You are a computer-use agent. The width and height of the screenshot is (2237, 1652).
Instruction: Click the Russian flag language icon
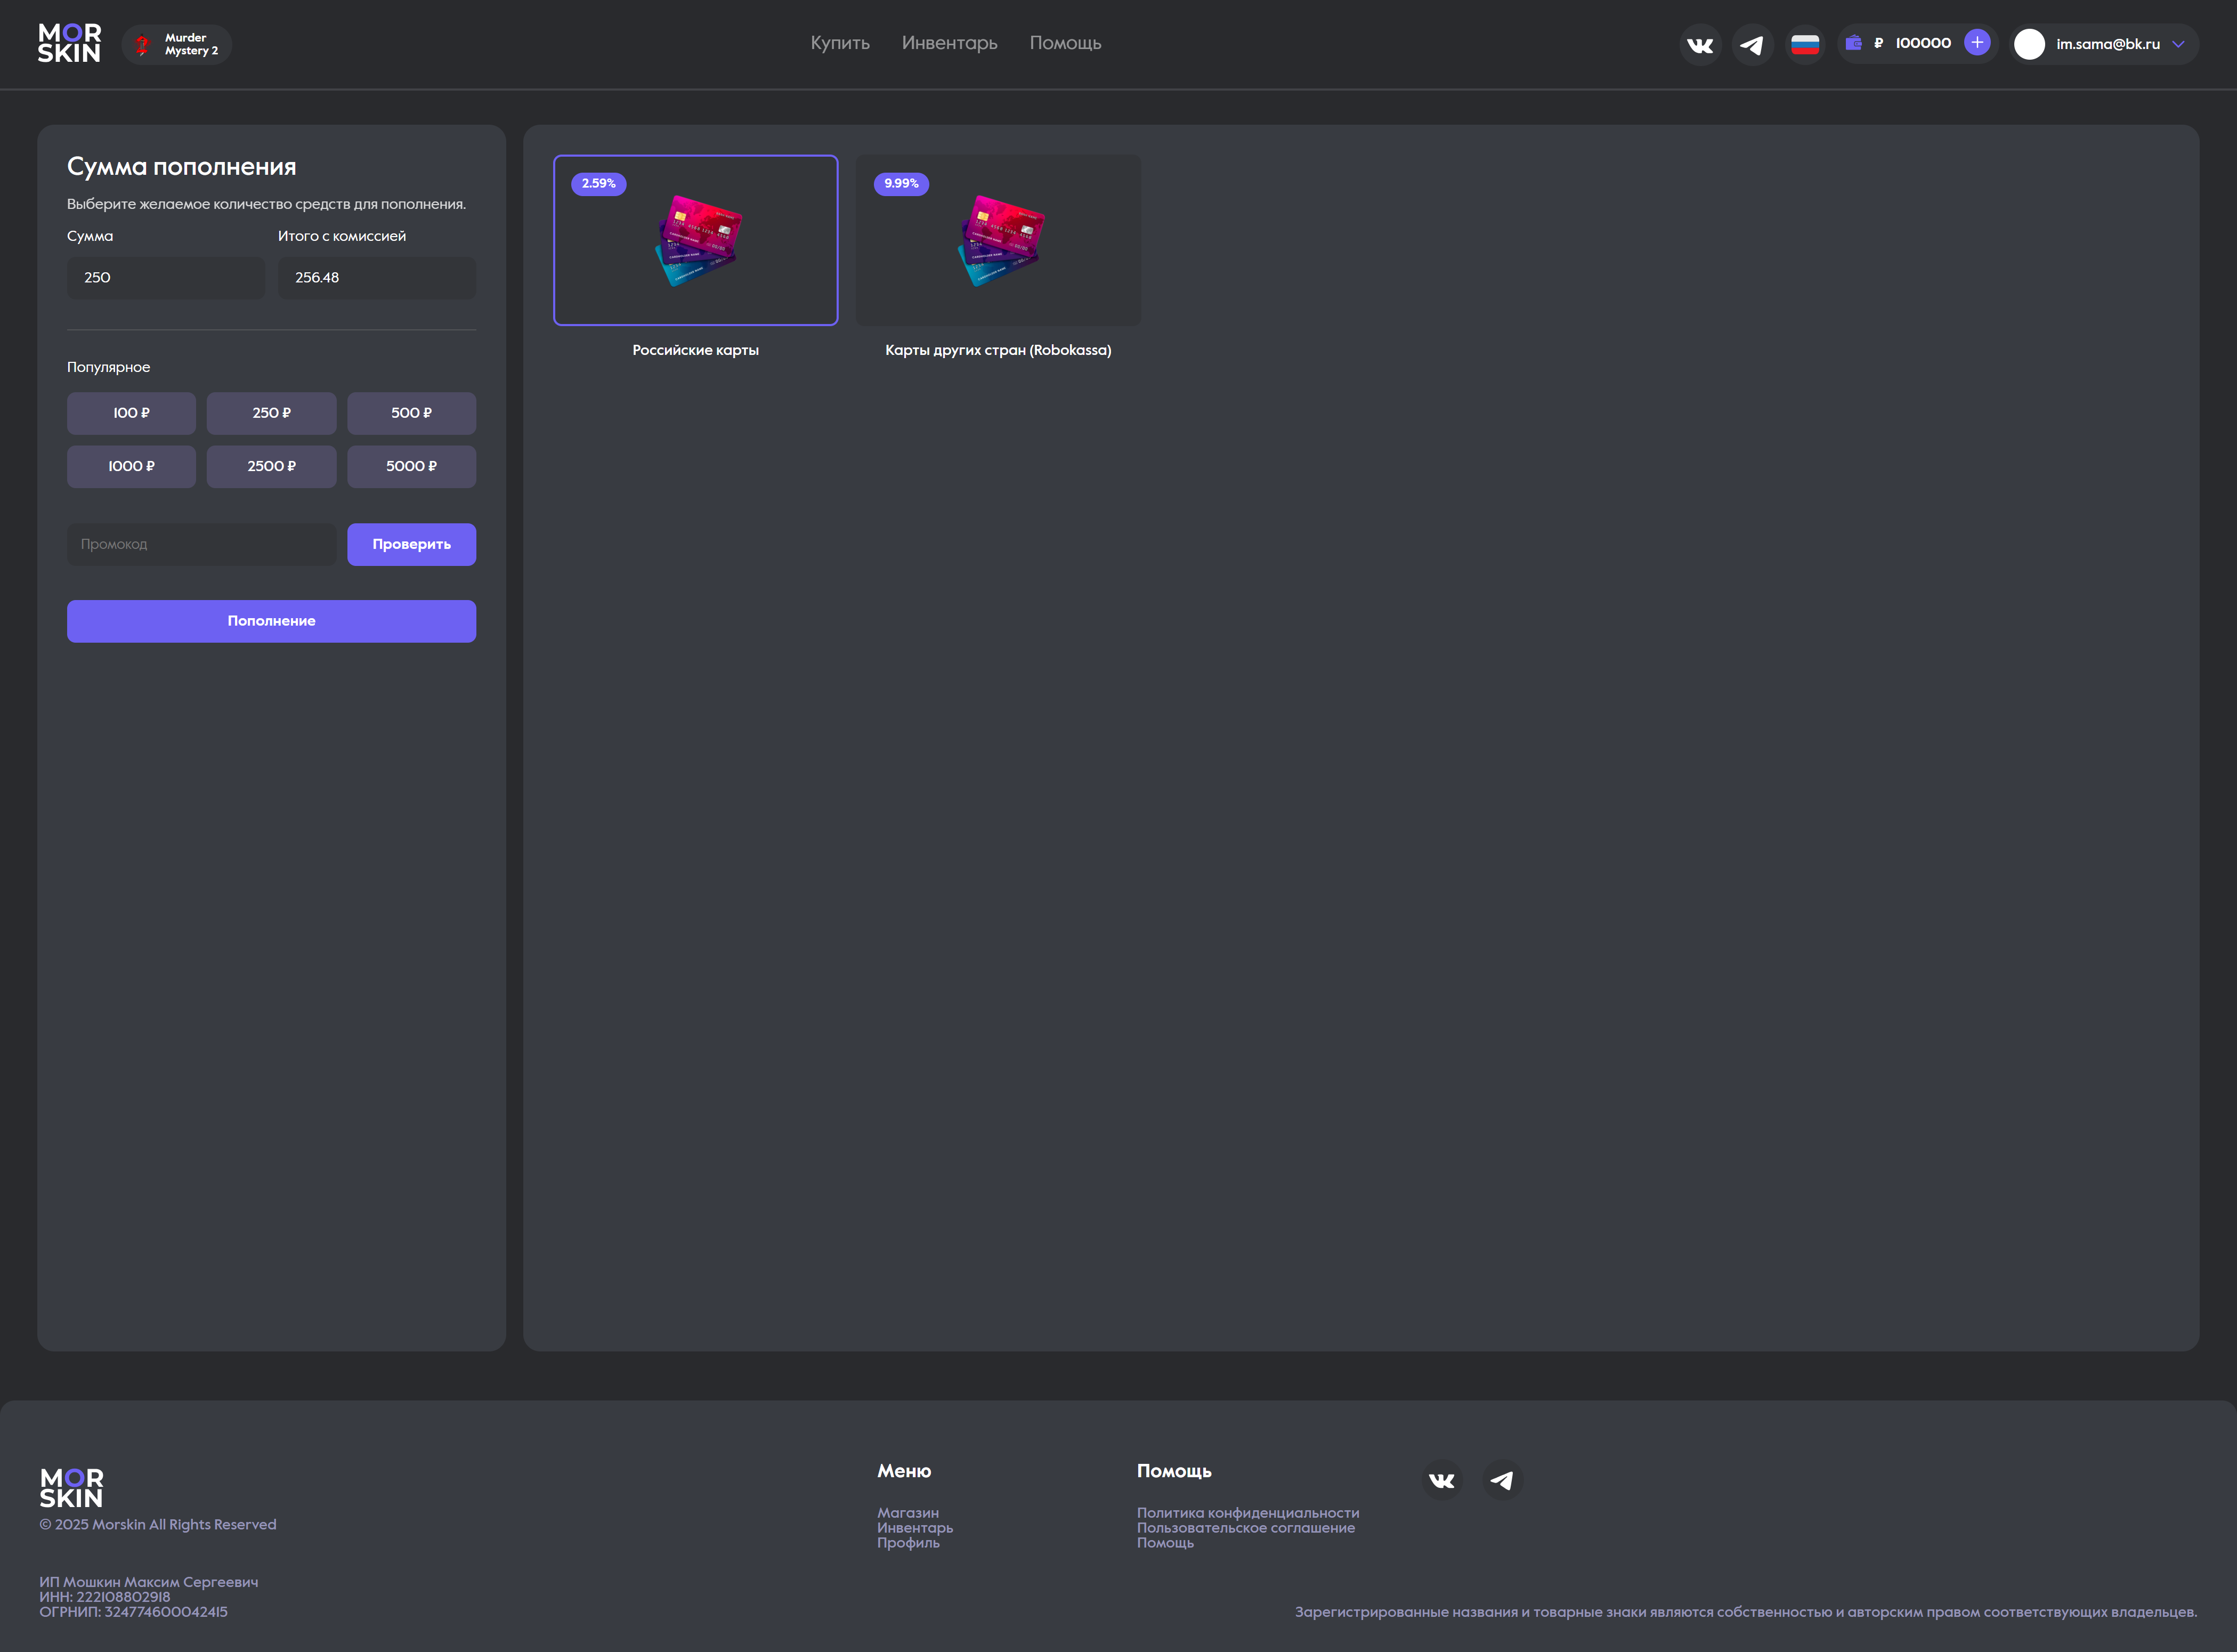tap(1805, 45)
